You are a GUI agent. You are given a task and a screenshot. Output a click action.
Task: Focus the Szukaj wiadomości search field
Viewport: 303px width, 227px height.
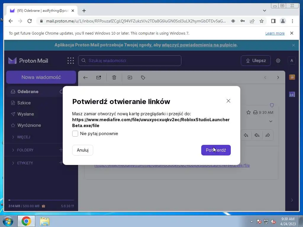(x=130, y=60)
